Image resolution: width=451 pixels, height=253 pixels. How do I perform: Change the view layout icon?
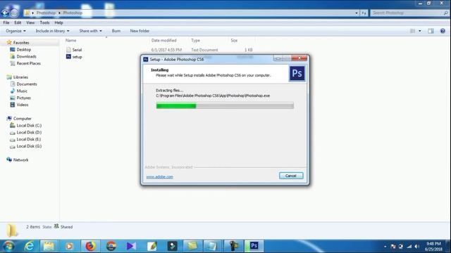point(412,31)
